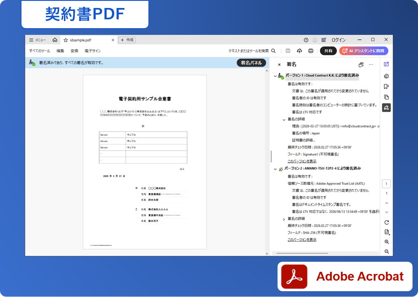Viewport: 418px width, 297px height.
Task: Click the zoom in magnifier icon
Action: click(386, 242)
